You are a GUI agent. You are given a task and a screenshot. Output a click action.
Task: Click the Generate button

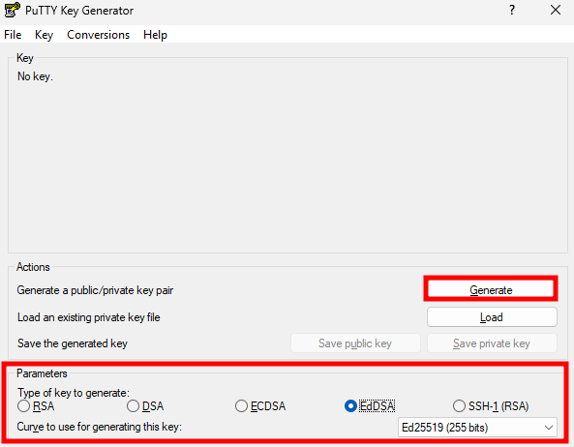pos(491,289)
